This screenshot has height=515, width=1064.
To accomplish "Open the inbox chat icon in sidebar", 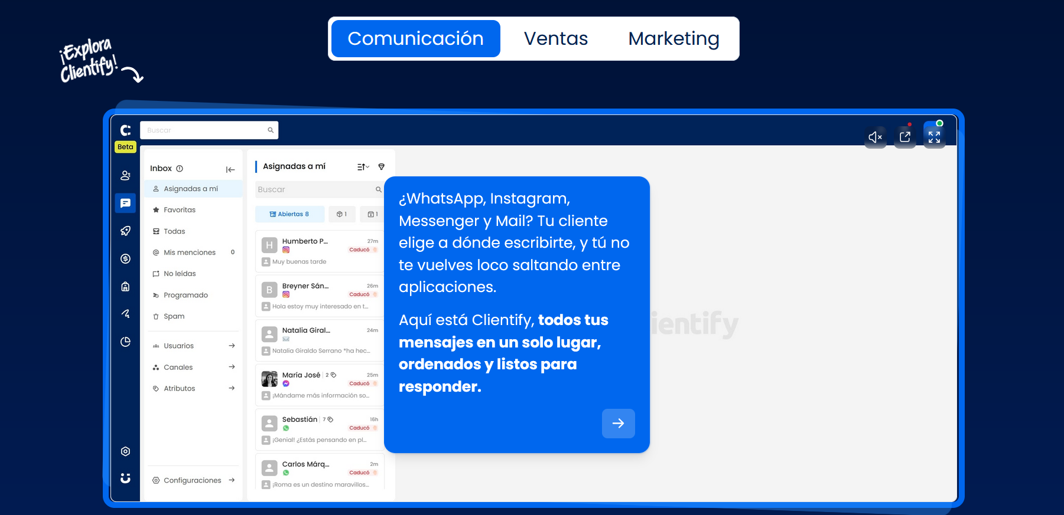I will (x=125, y=203).
